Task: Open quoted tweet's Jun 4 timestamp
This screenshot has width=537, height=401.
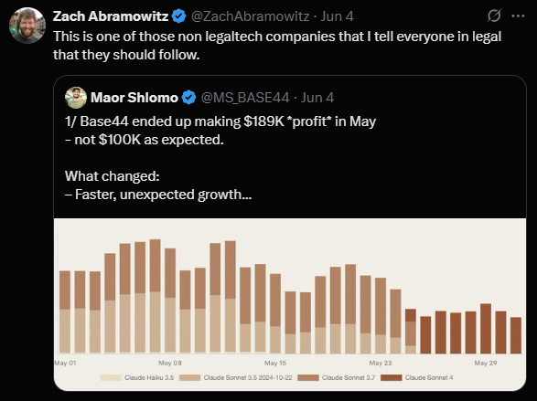Action: [x=317, y=98]
